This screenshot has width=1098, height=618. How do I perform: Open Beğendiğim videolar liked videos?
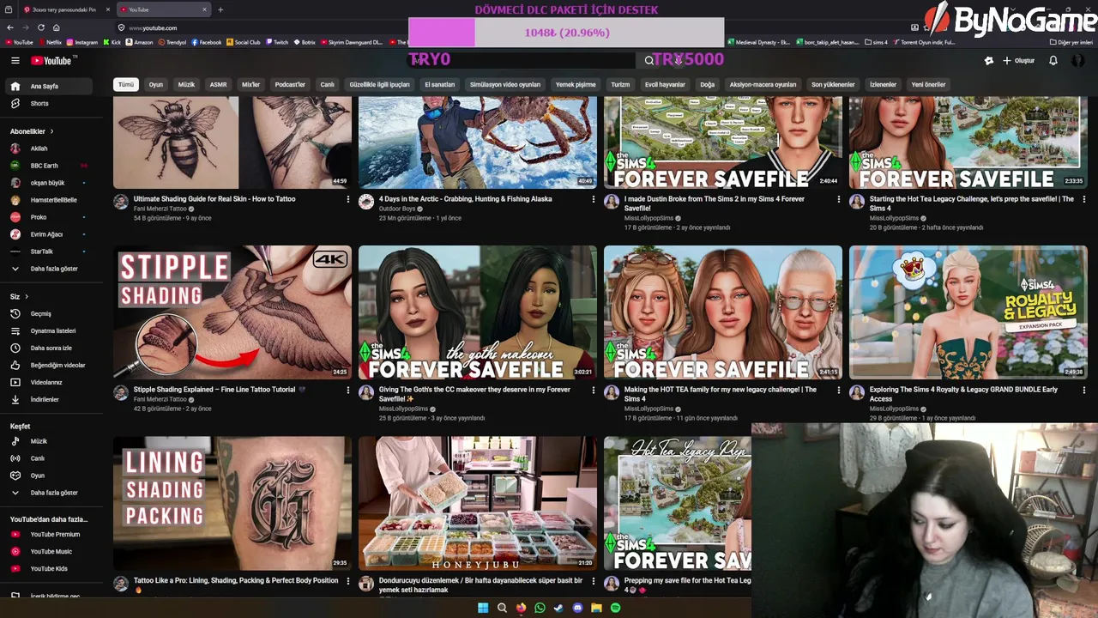(x=57, y=366)
